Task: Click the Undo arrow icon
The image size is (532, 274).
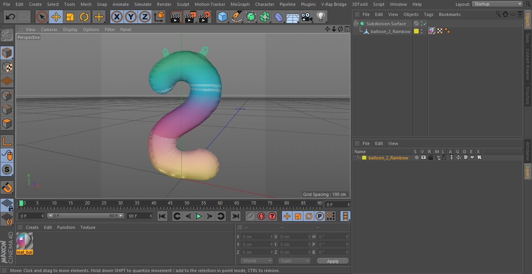Action: pyautogui.click(x=11, y=17)
